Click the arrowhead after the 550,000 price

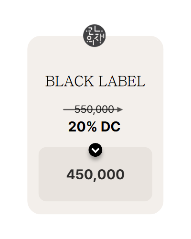tap(120, 109)
